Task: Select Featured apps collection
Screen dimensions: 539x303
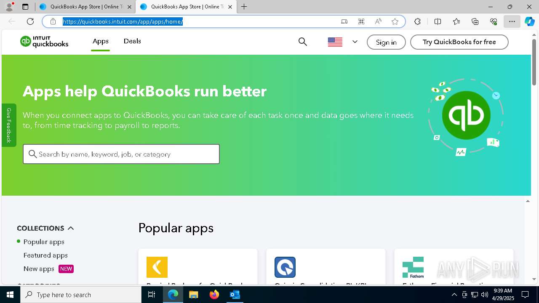Action: (45, 255)
